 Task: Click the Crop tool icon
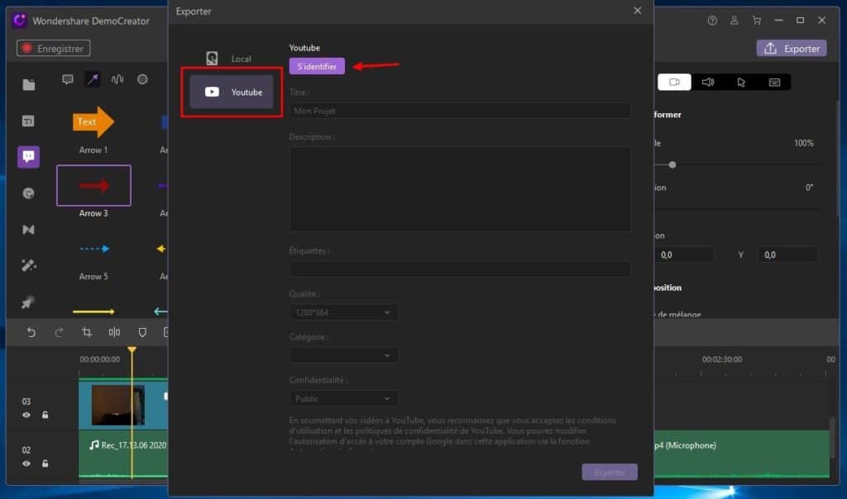(x=86, y=332)
